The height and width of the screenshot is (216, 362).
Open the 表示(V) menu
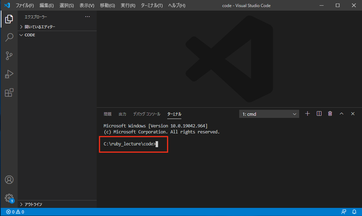87,5
